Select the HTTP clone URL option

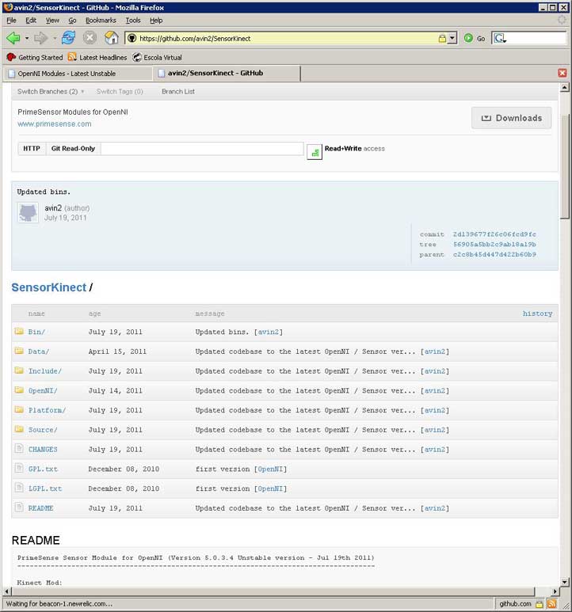32,148
